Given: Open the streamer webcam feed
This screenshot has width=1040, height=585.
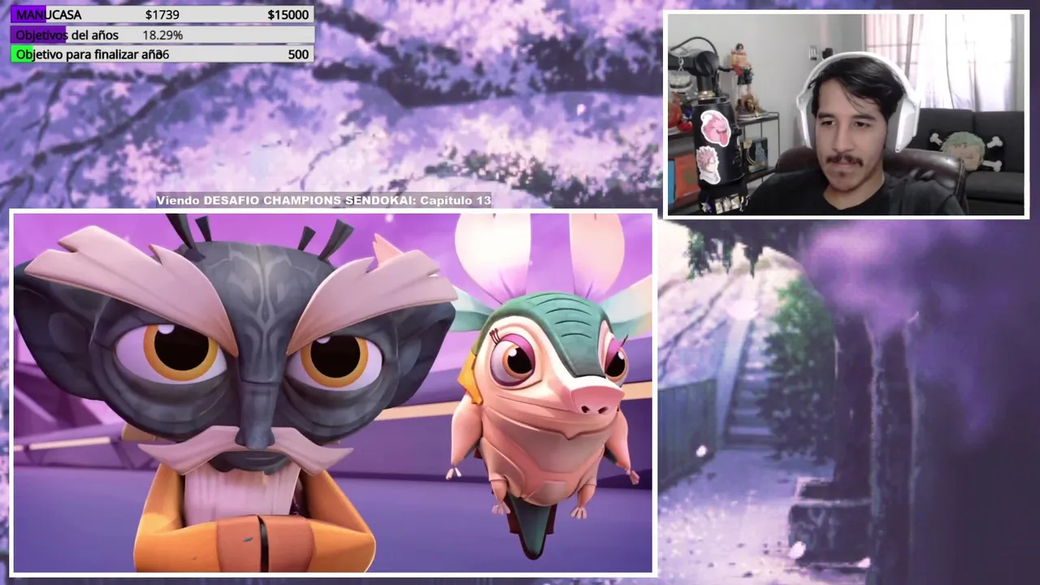Looking at the screenshot, I should [x=847, y=115].
